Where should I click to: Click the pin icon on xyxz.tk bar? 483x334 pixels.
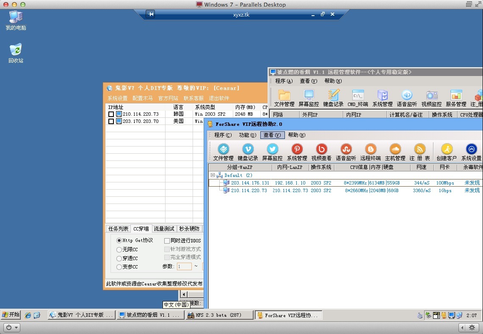tap(151, 14)
